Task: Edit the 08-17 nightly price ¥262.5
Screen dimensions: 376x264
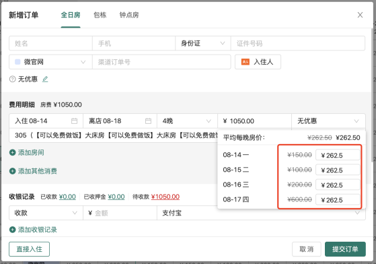Action: (338, 200)
